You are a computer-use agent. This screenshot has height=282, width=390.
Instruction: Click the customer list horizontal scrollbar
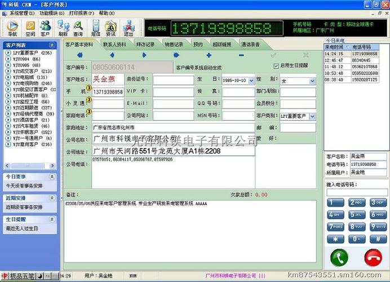click(30, 165)
